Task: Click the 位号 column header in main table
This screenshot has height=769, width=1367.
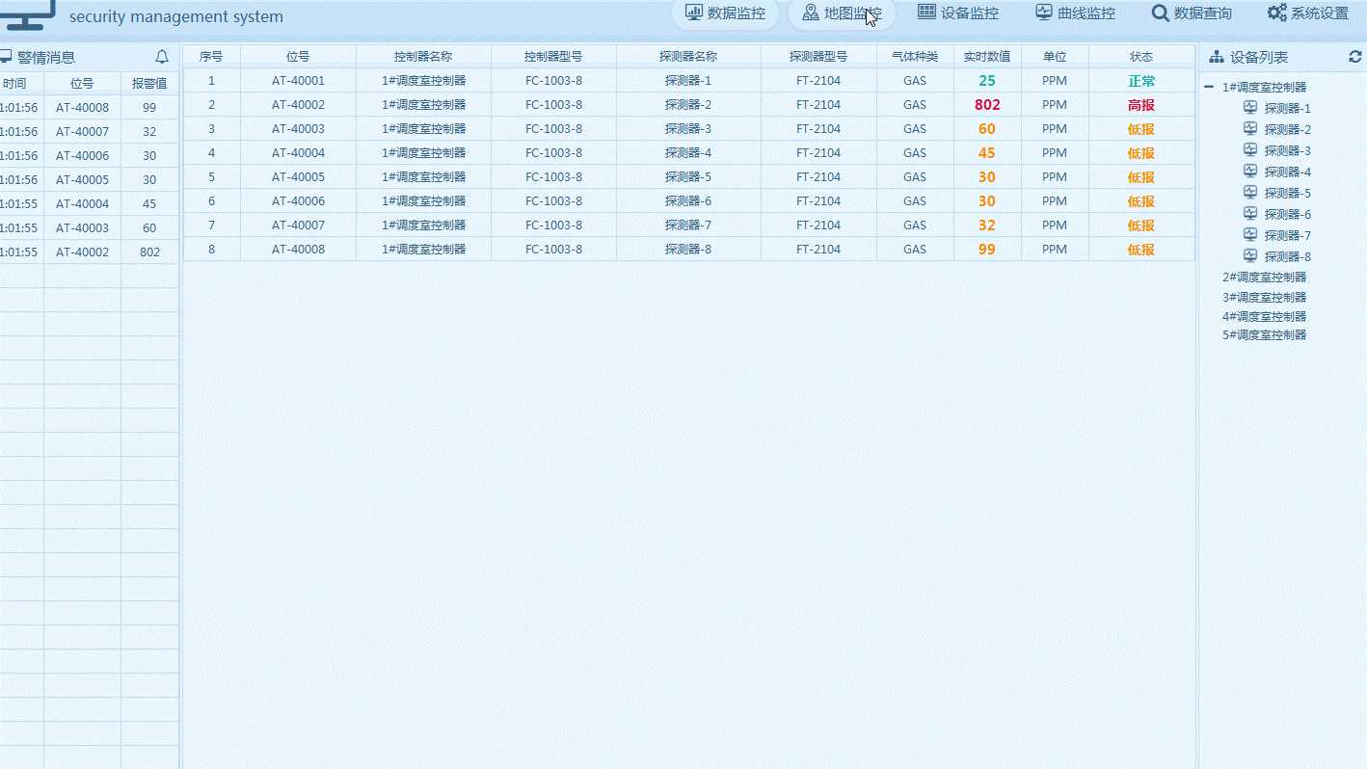Action: [298, 57]
